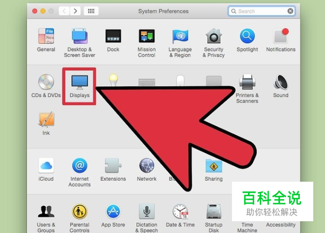The image size is (325, 233).
Task: Open Extensions preferences
Action: tap(113, 169)
